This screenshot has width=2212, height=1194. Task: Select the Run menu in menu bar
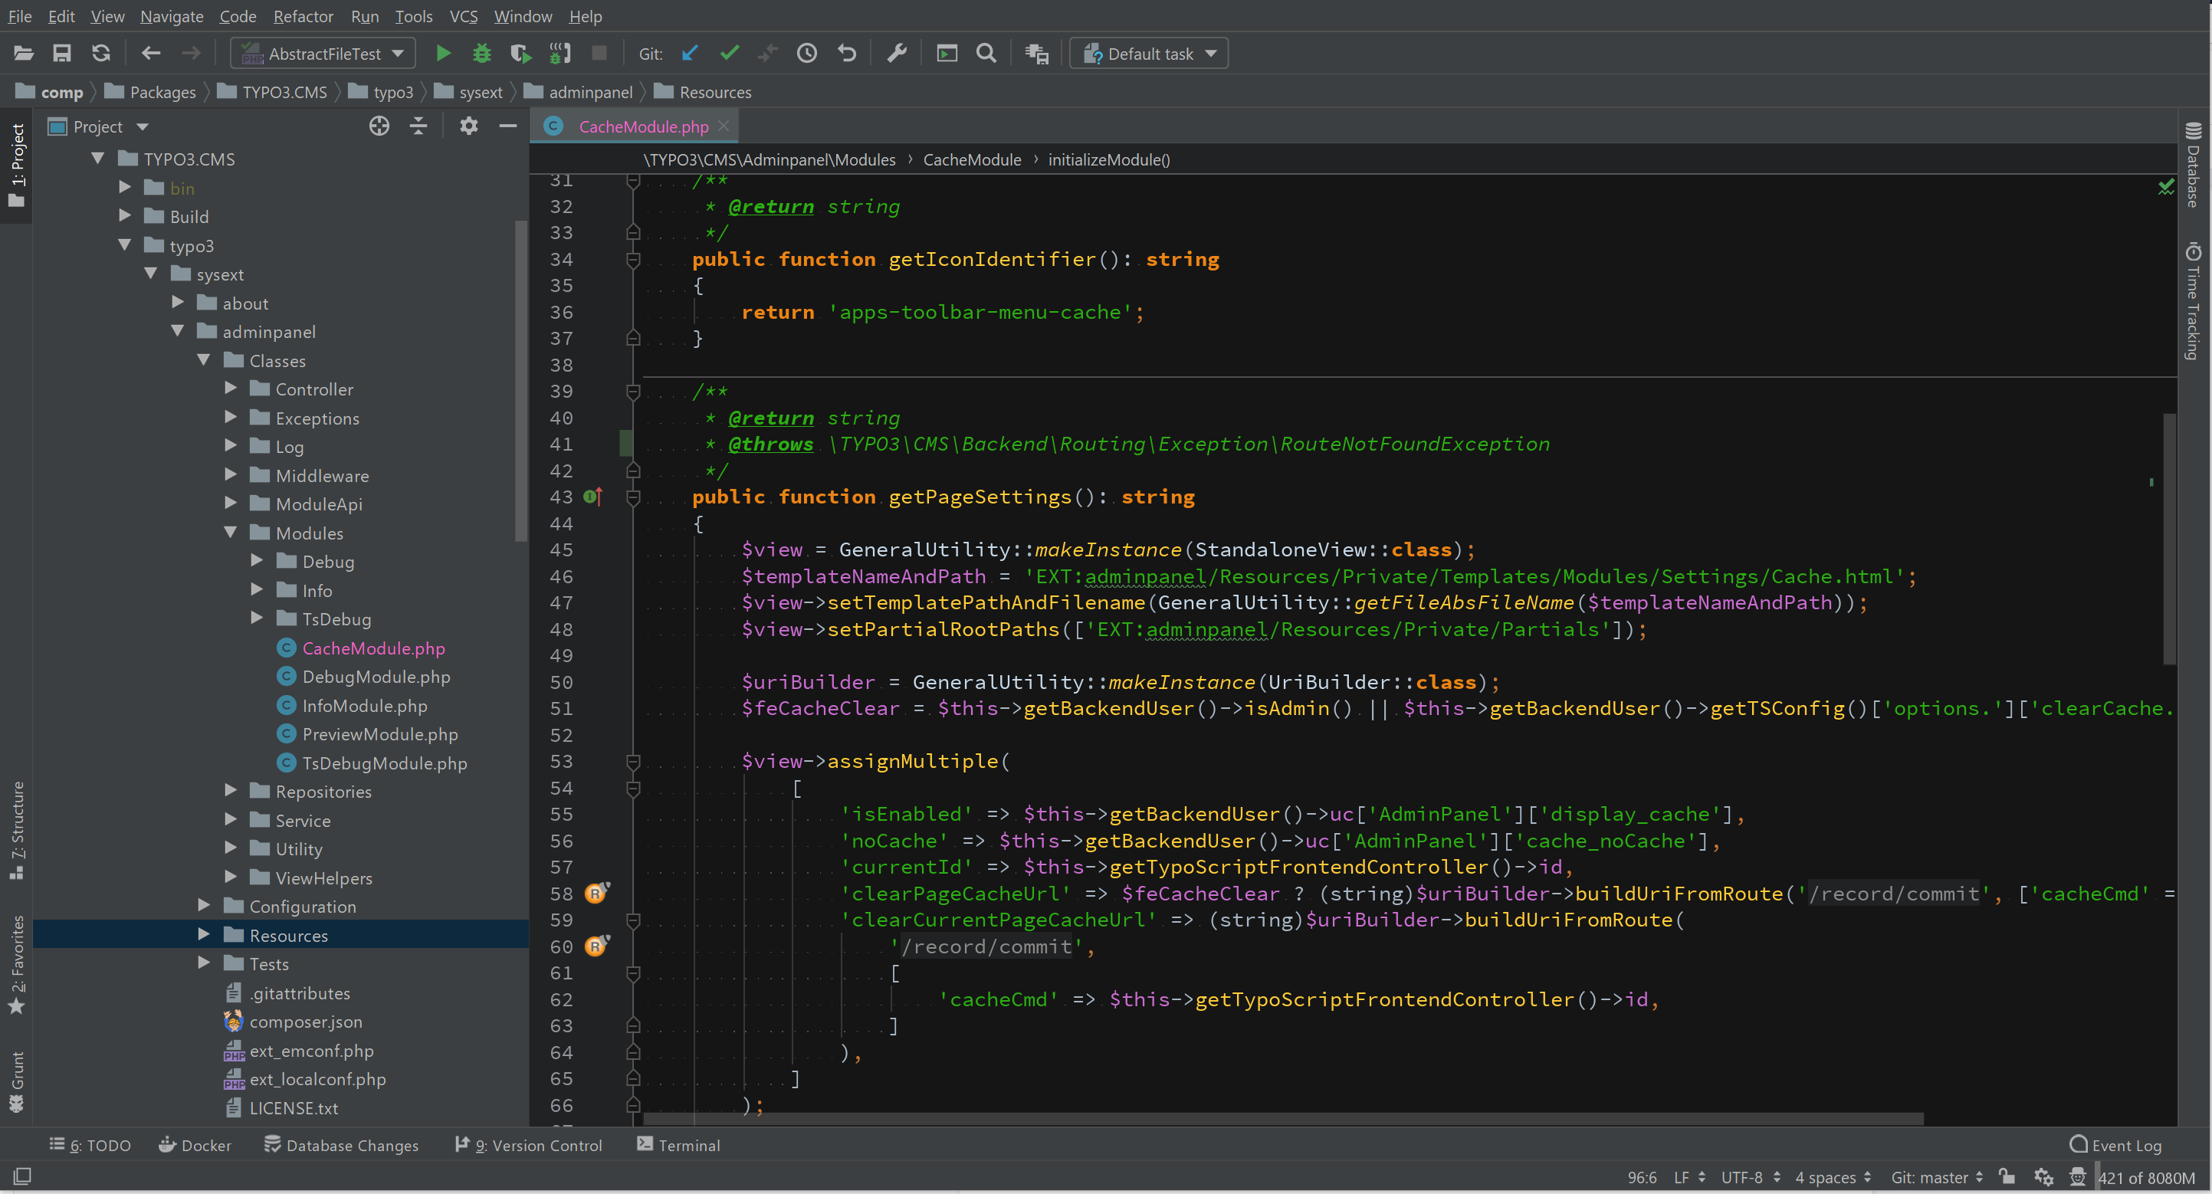pos(365,16)
